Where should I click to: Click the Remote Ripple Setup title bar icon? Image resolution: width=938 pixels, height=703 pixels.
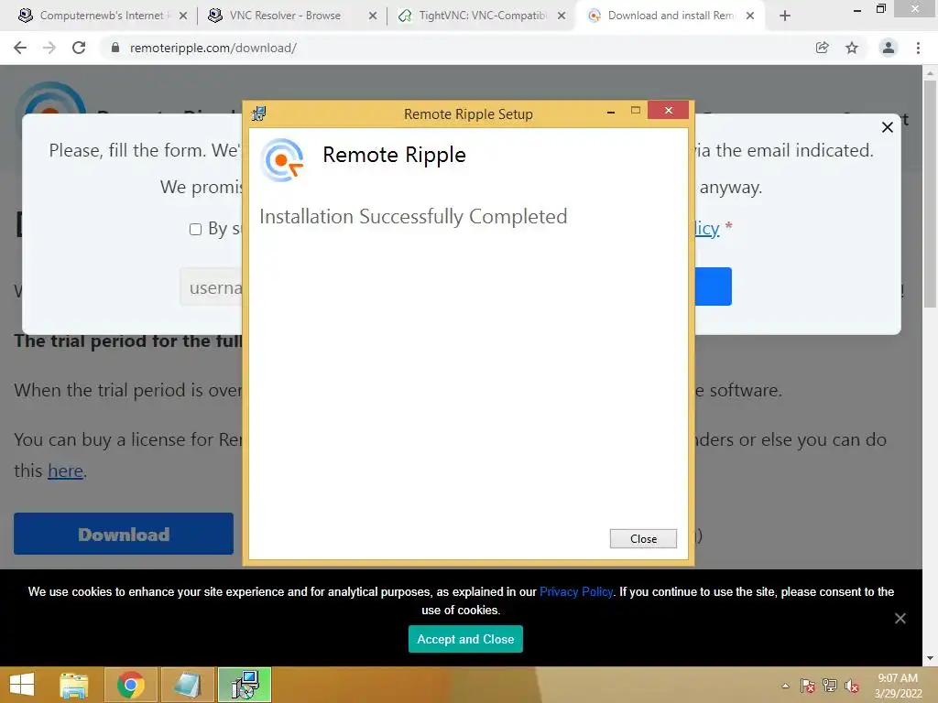coord(259,114)
